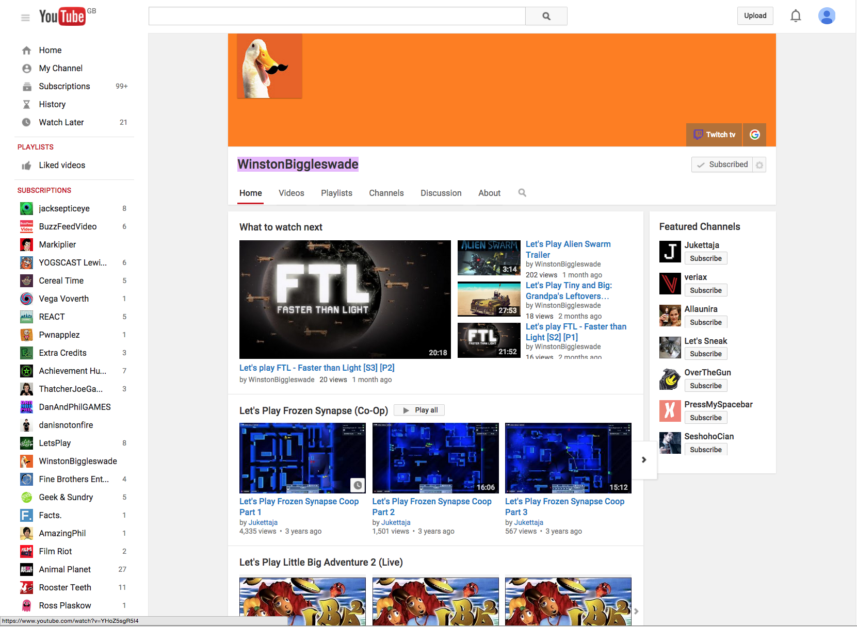Switch to the Playlists tab
857x627 pixels.
point(336,193)
